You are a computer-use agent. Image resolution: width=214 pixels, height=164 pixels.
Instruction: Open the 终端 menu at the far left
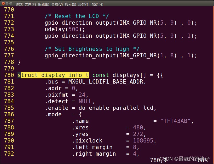[x=19, y=4]
